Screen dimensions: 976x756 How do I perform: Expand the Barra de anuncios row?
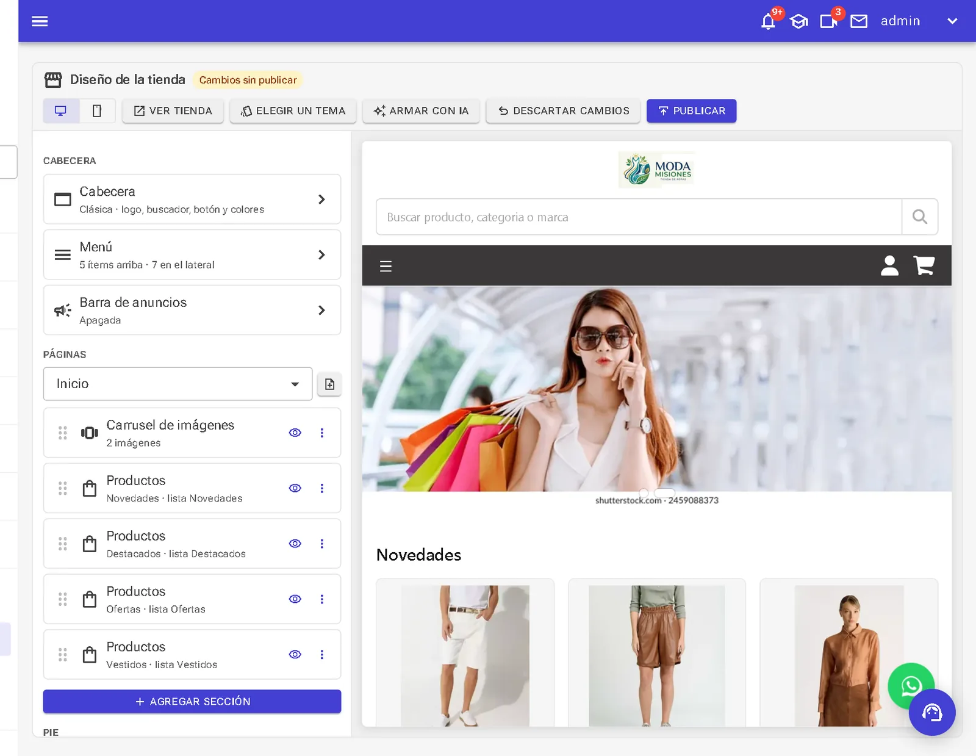click(192, 311)
